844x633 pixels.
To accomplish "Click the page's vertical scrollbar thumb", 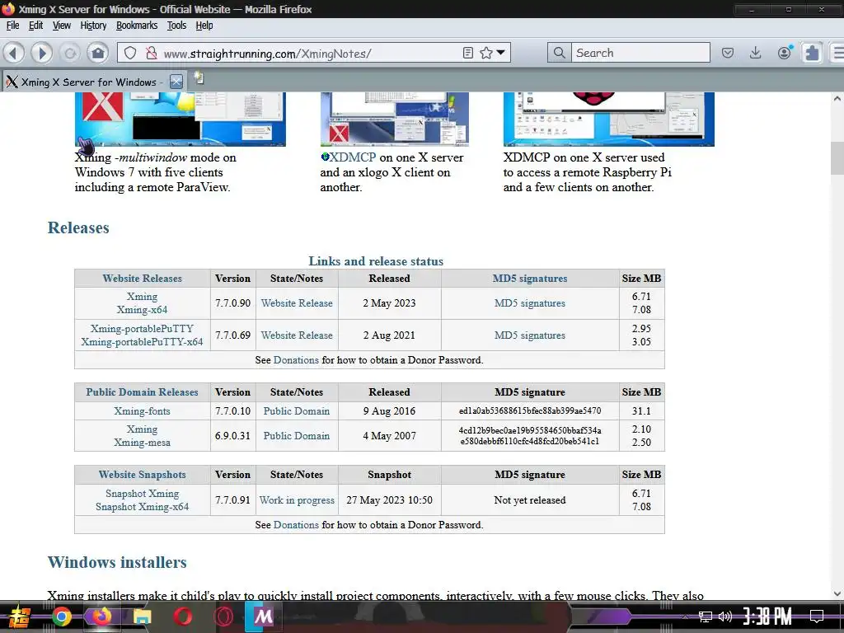I will pyautogui.click(x=837, y=157).
